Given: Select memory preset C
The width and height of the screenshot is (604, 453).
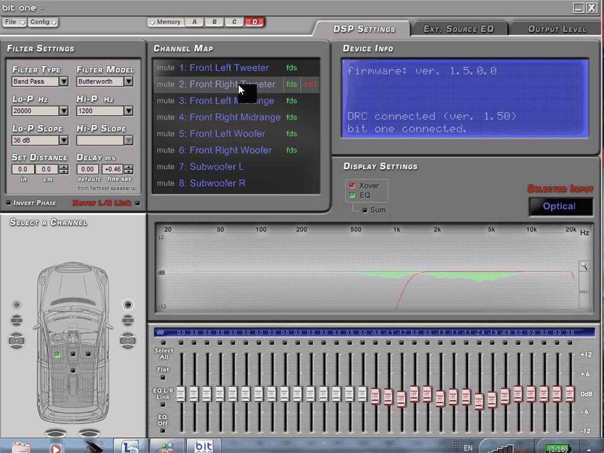Looking at the screenshot, I should [x=234, y=22].
